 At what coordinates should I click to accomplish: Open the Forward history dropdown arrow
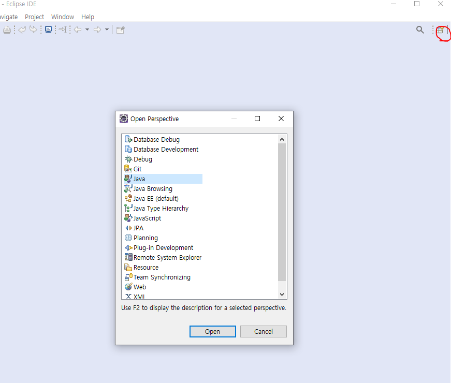[107, 30]
